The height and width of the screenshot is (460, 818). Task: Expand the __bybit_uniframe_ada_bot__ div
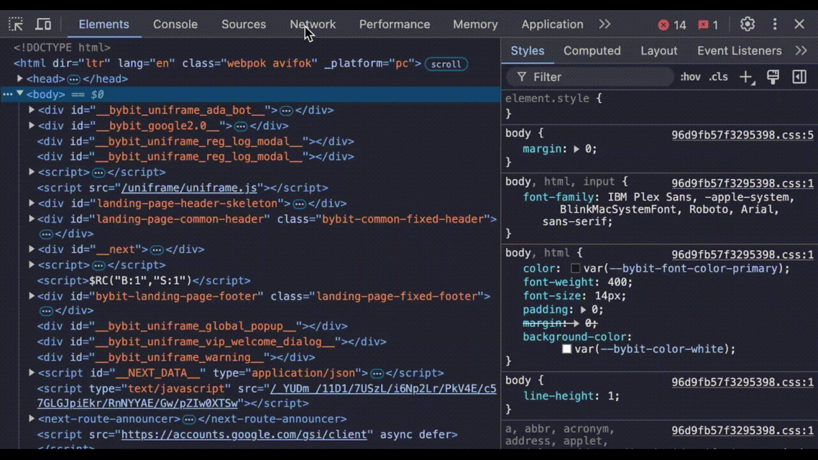click(x=32, y=109)
